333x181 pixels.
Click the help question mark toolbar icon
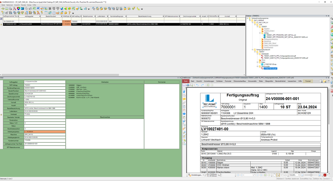[x=70, y=13]
